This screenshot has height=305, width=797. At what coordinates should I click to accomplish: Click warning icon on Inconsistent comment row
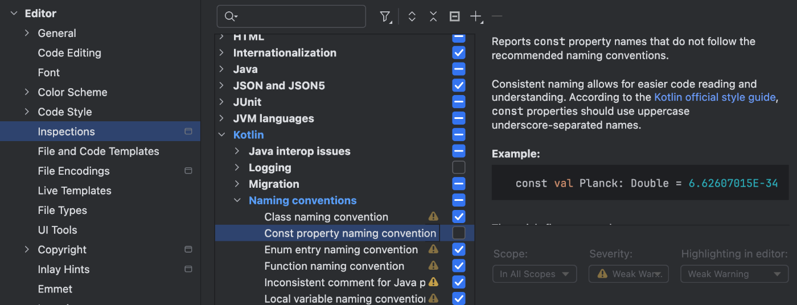(433, 282)
